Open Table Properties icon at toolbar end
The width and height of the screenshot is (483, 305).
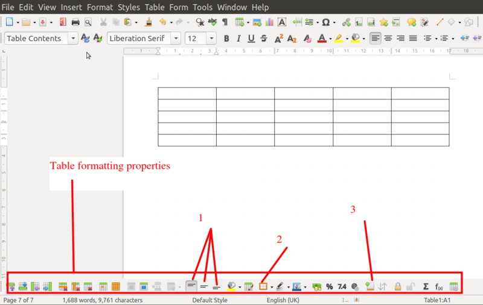[453, 286]
